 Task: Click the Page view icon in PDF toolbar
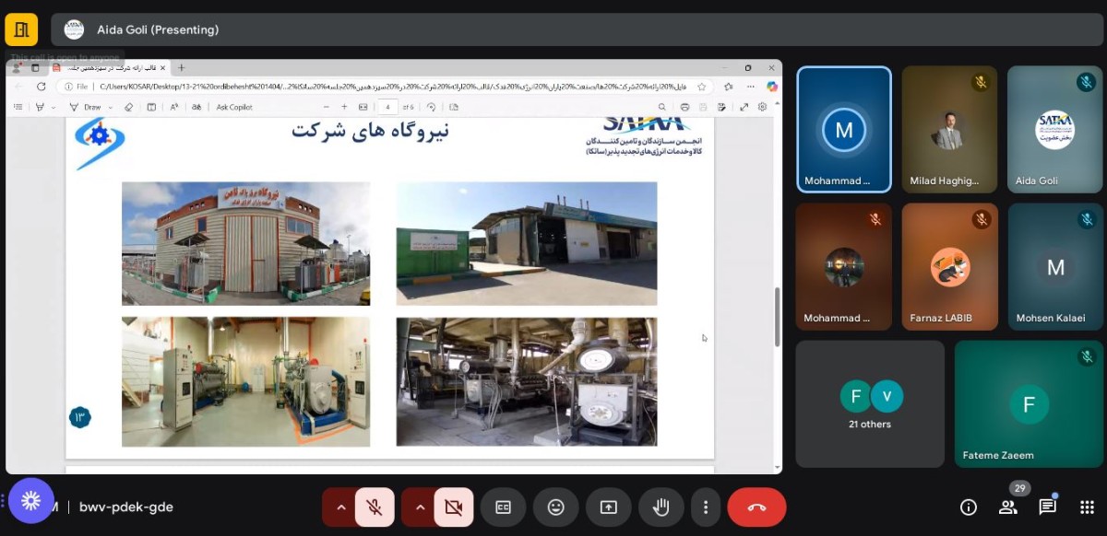454,107
